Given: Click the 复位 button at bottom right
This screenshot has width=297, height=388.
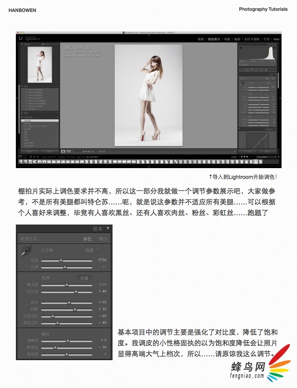Looking at the screenshot, I should coord(267,151).
